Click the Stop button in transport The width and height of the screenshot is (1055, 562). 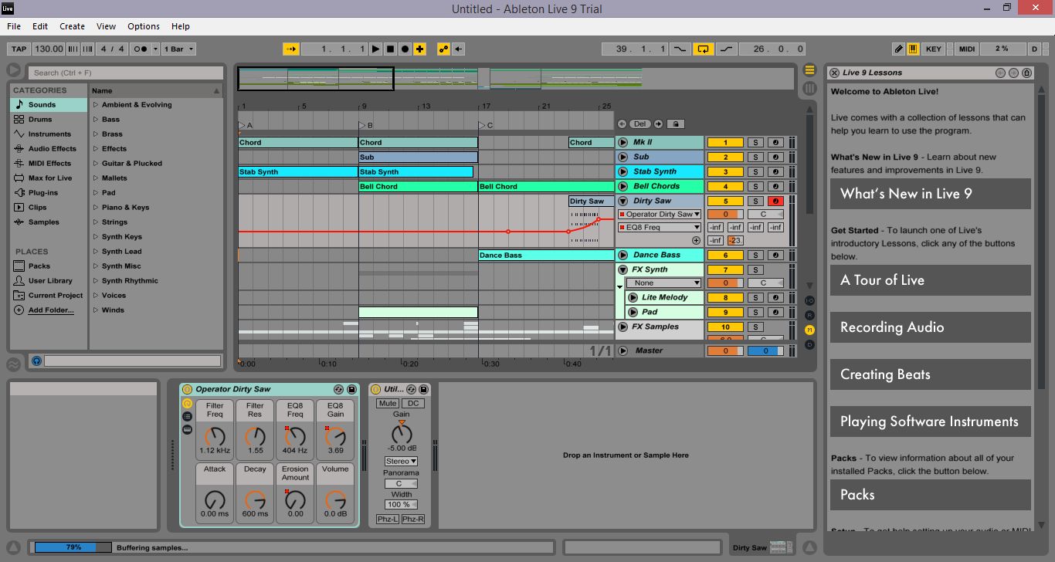coord(390,49)
